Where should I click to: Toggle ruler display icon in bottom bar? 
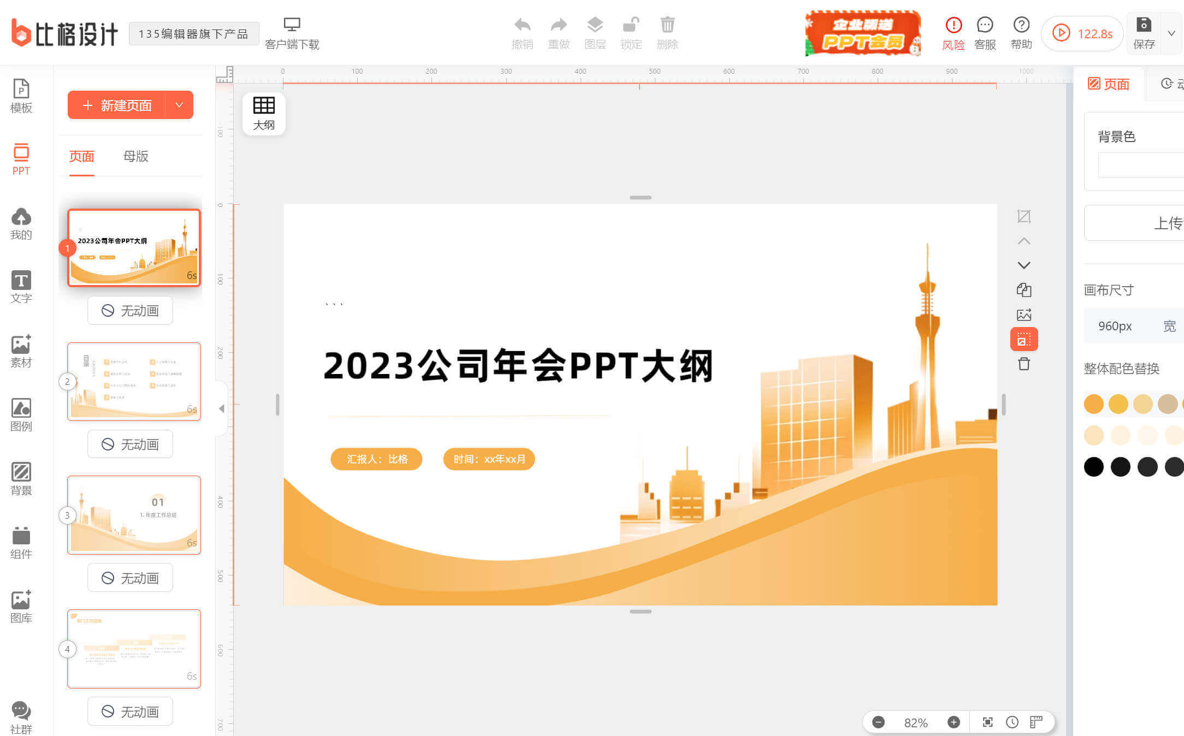coord(1036,722)
